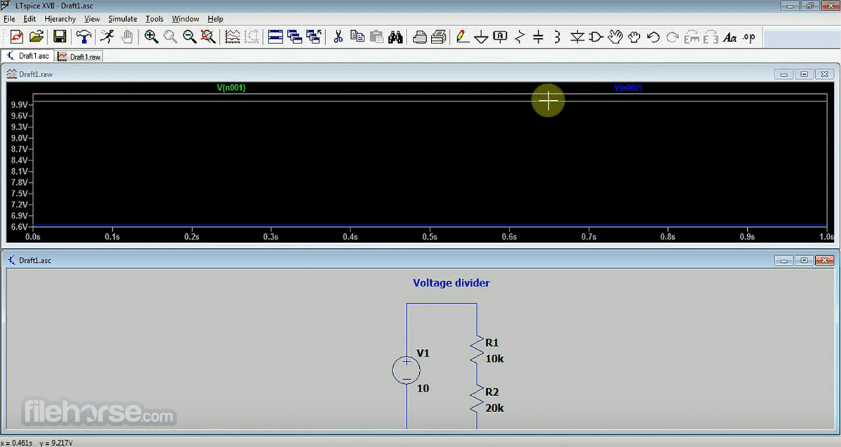Viewport: 841px width, 447px height.
Task: Click the Redo arrow icon
Action: (672, 37)
